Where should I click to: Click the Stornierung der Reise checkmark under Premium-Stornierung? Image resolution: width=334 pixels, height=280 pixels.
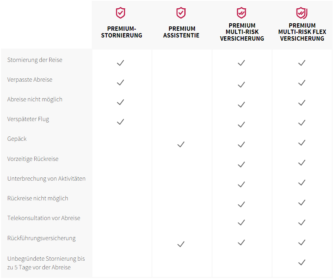point(121,63)
